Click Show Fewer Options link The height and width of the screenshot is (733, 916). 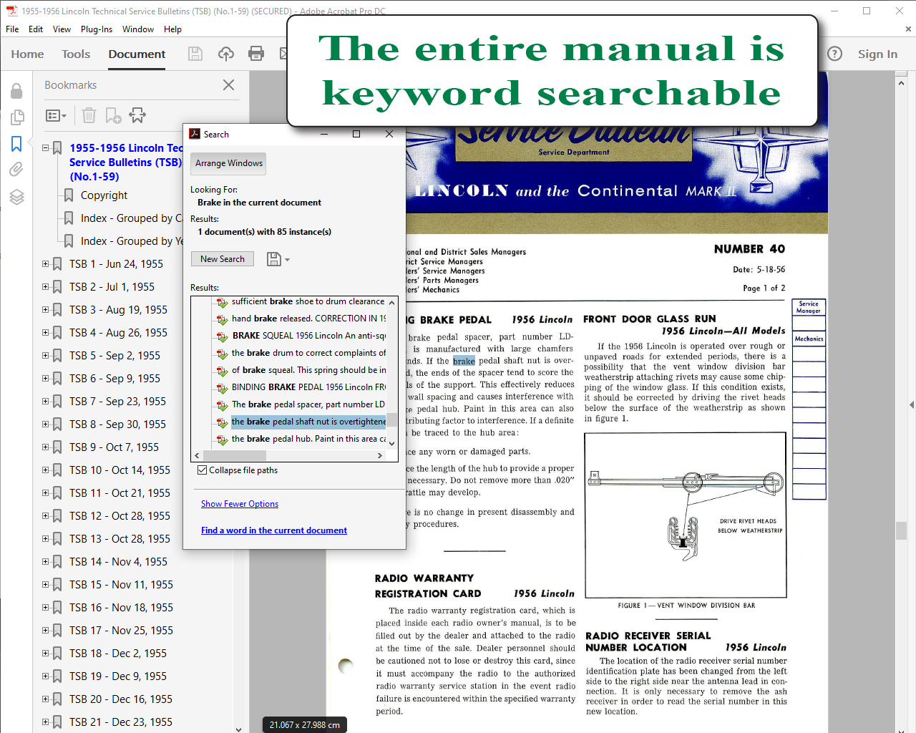[240, 504]
